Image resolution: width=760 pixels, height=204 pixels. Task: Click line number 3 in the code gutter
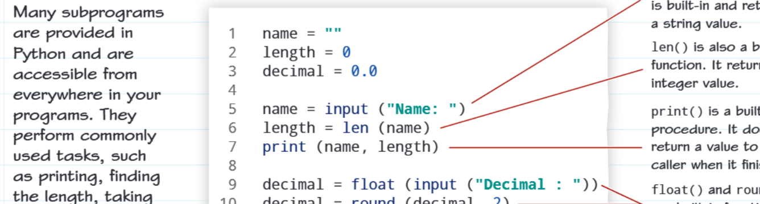click(232, 71)
